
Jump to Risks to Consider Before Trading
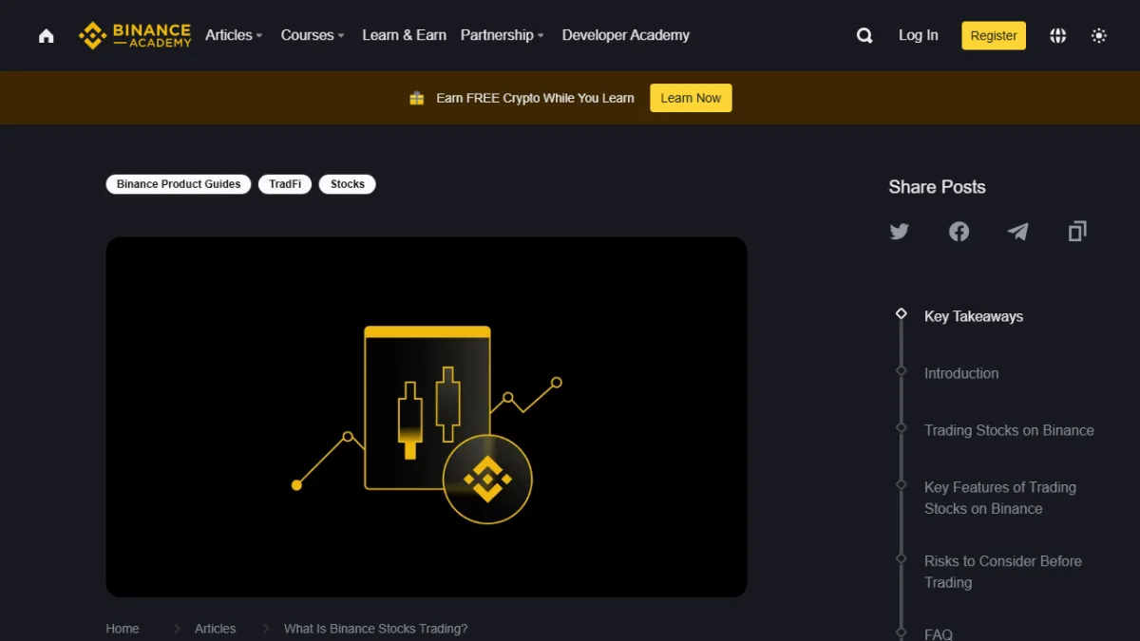pos(1003,572)
